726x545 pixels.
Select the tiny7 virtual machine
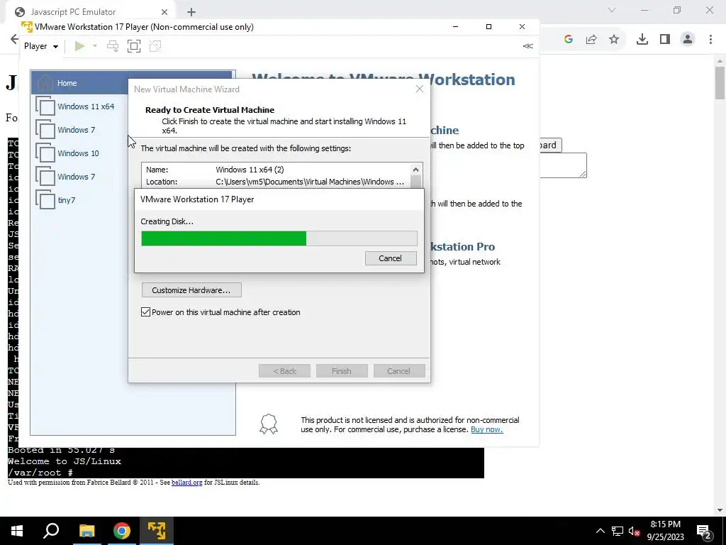tap(66, 199)
